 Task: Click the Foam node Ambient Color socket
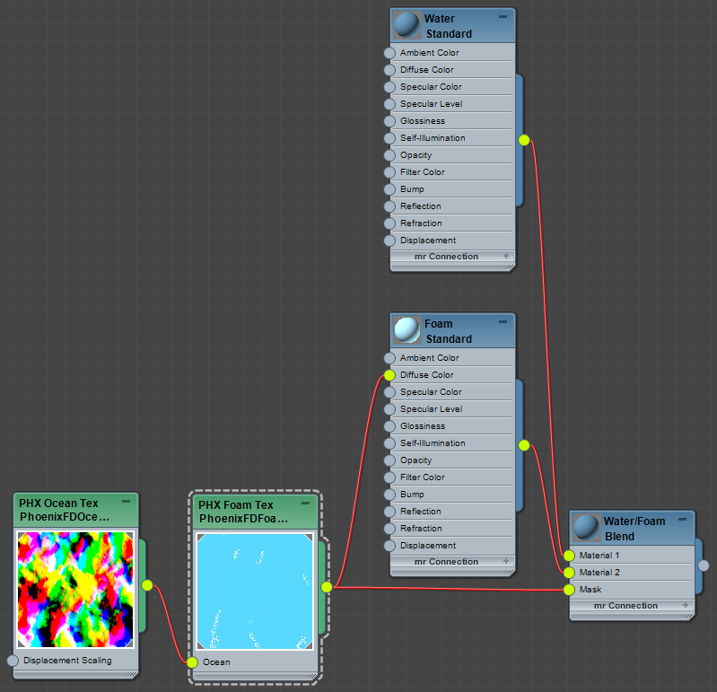389,358
